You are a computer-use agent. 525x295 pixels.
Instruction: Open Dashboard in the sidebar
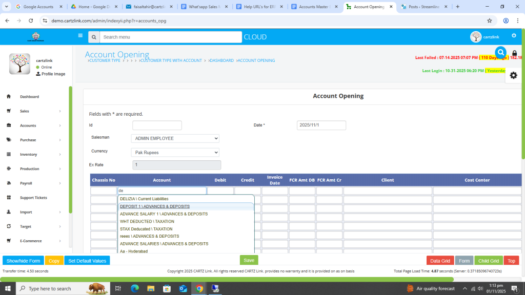click(29, 97)
